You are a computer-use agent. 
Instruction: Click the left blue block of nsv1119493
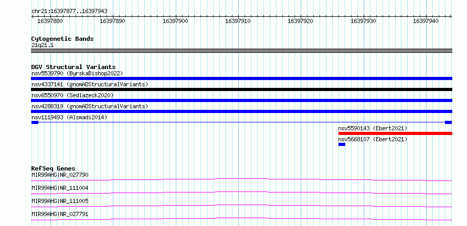click(35, 122)
